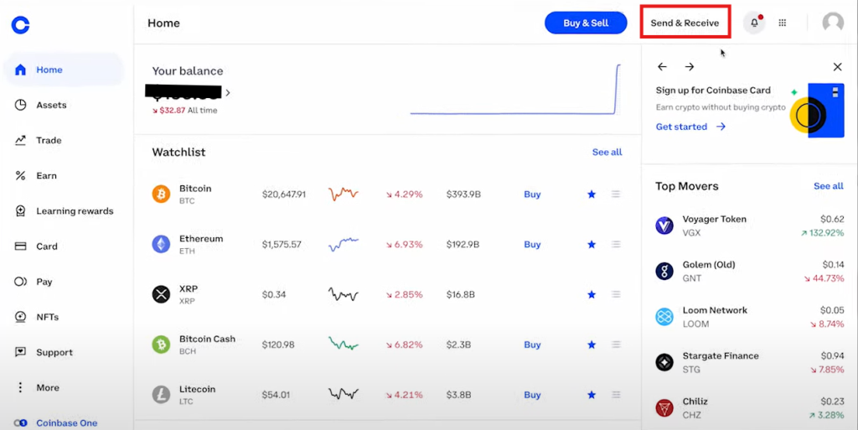Image resolution: width=858 pixels, height=430 pixels.
Task: Unstar XRP from the watchlist
Action: coord(592,294)
